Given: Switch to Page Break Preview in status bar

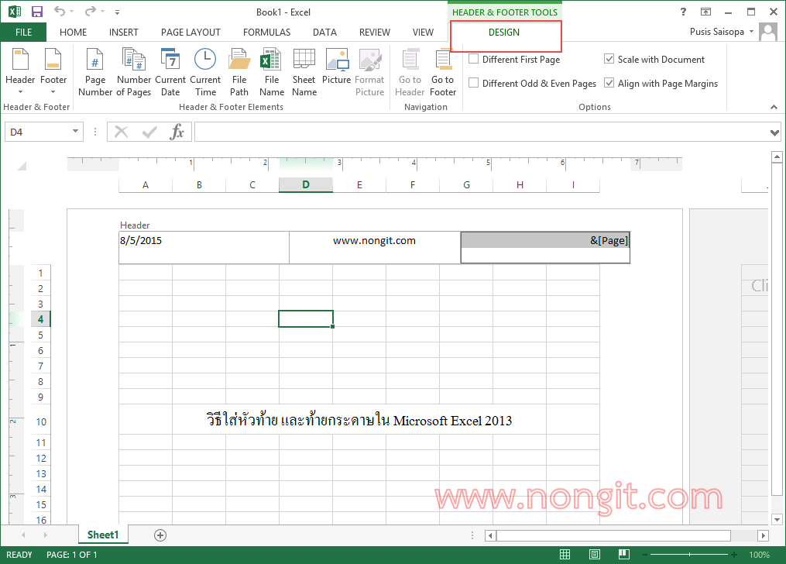Looking at the screenshot, I should pos(624,555).
